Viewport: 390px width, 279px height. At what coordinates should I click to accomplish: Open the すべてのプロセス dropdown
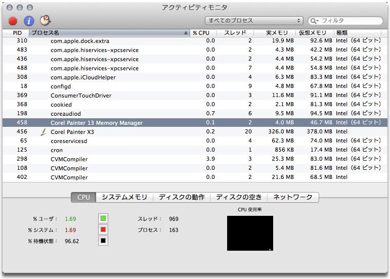[x=254, y=21]
